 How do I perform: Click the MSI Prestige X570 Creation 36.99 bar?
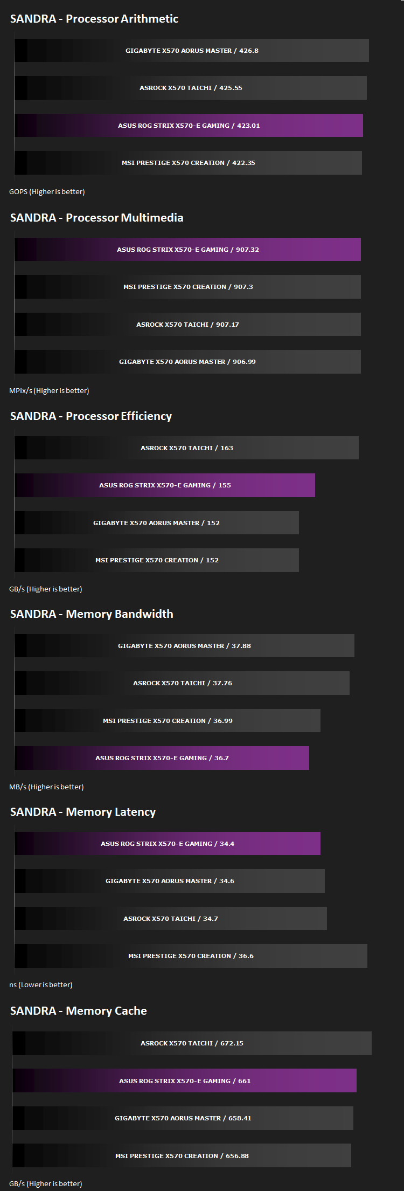pos(168,721)
